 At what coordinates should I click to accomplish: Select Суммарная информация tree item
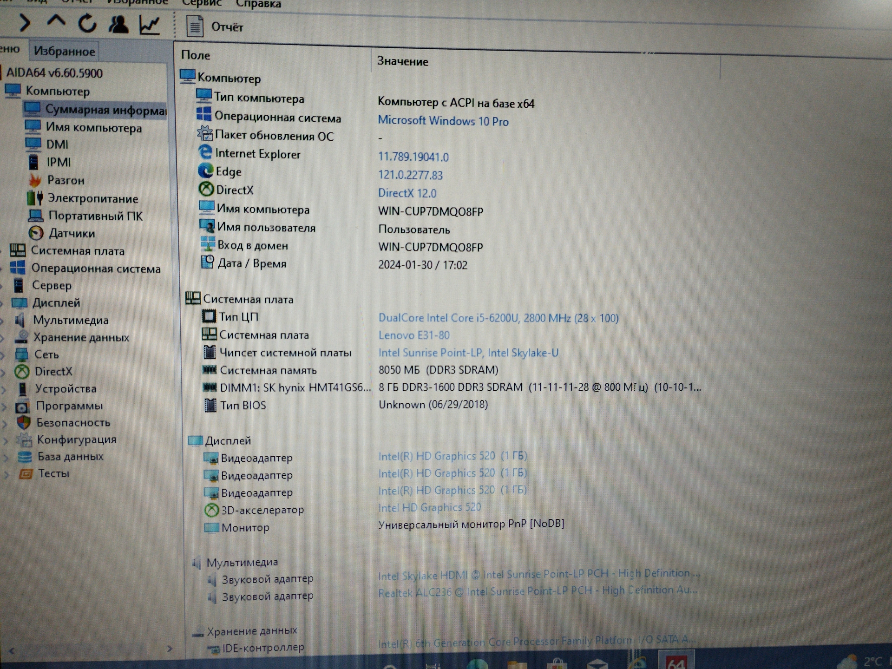pos(106,110)
